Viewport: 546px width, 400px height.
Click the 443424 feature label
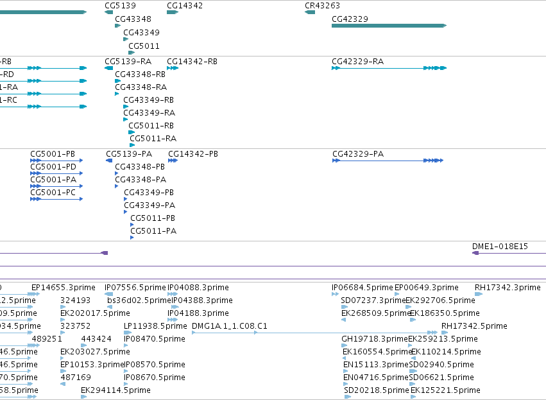(96, 339)
